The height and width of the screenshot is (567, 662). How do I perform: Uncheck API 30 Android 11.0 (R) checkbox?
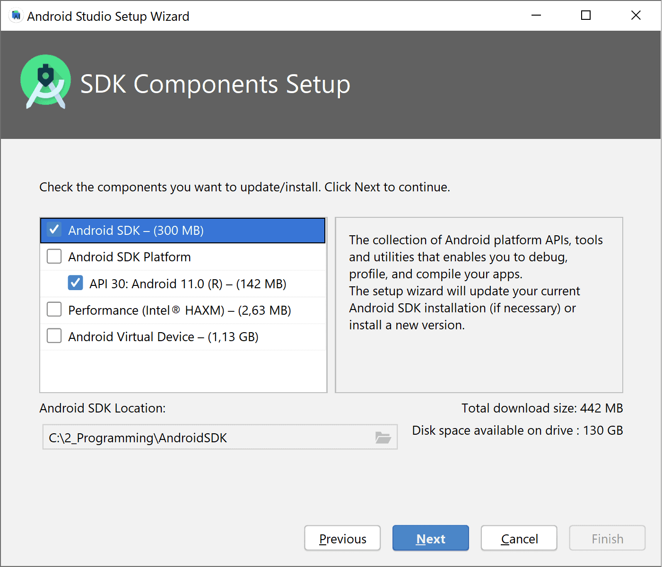[x=76, y=283]
